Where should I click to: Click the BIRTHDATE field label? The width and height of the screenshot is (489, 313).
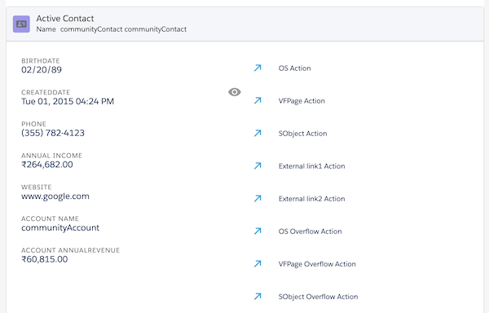41,61
